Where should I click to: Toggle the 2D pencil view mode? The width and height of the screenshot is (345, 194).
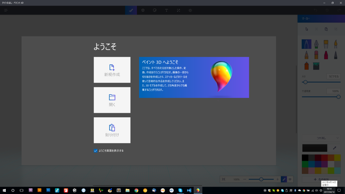coord(284,179)
